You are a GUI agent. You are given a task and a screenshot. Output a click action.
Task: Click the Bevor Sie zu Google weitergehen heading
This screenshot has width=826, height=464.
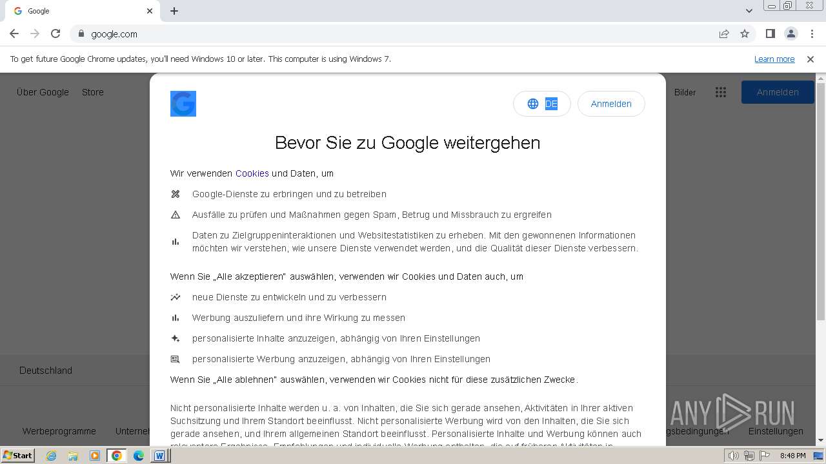[407, 142]
